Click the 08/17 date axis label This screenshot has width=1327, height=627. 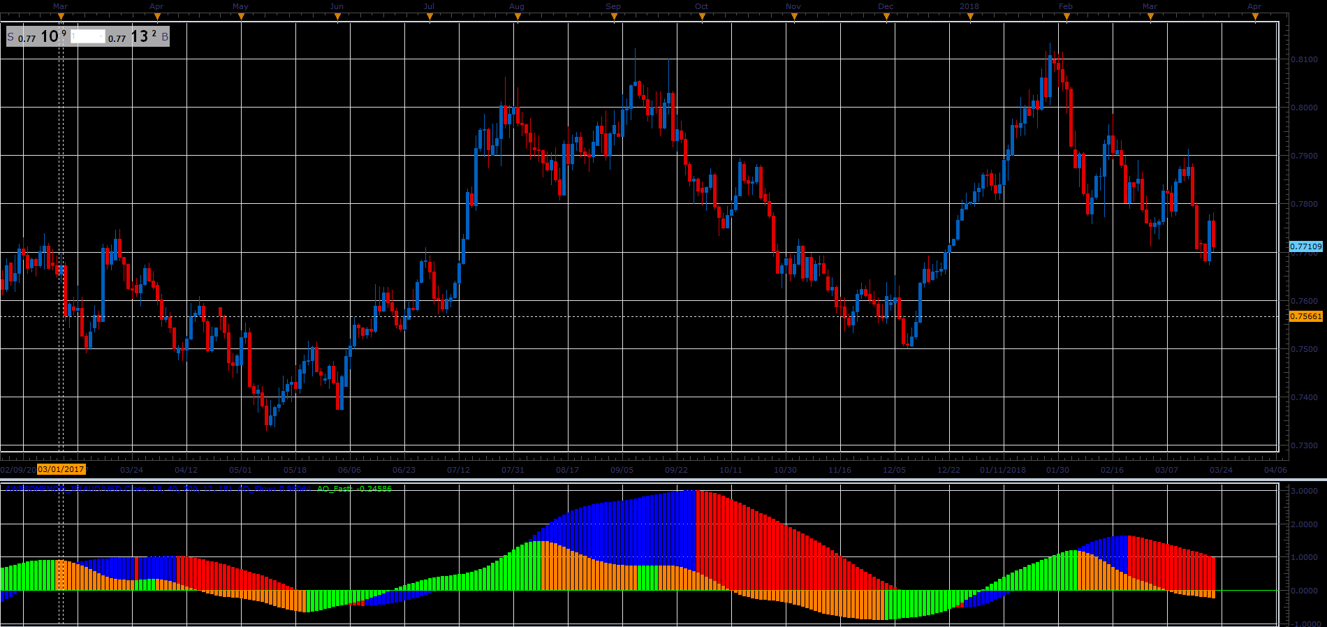(567, 470)
